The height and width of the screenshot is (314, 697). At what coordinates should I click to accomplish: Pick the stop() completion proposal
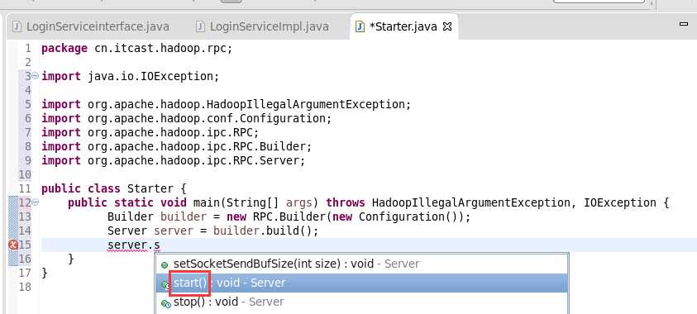(361, 302)
